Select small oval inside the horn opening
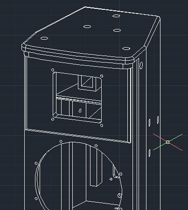The image size is (188, 210). coord(80,111)
